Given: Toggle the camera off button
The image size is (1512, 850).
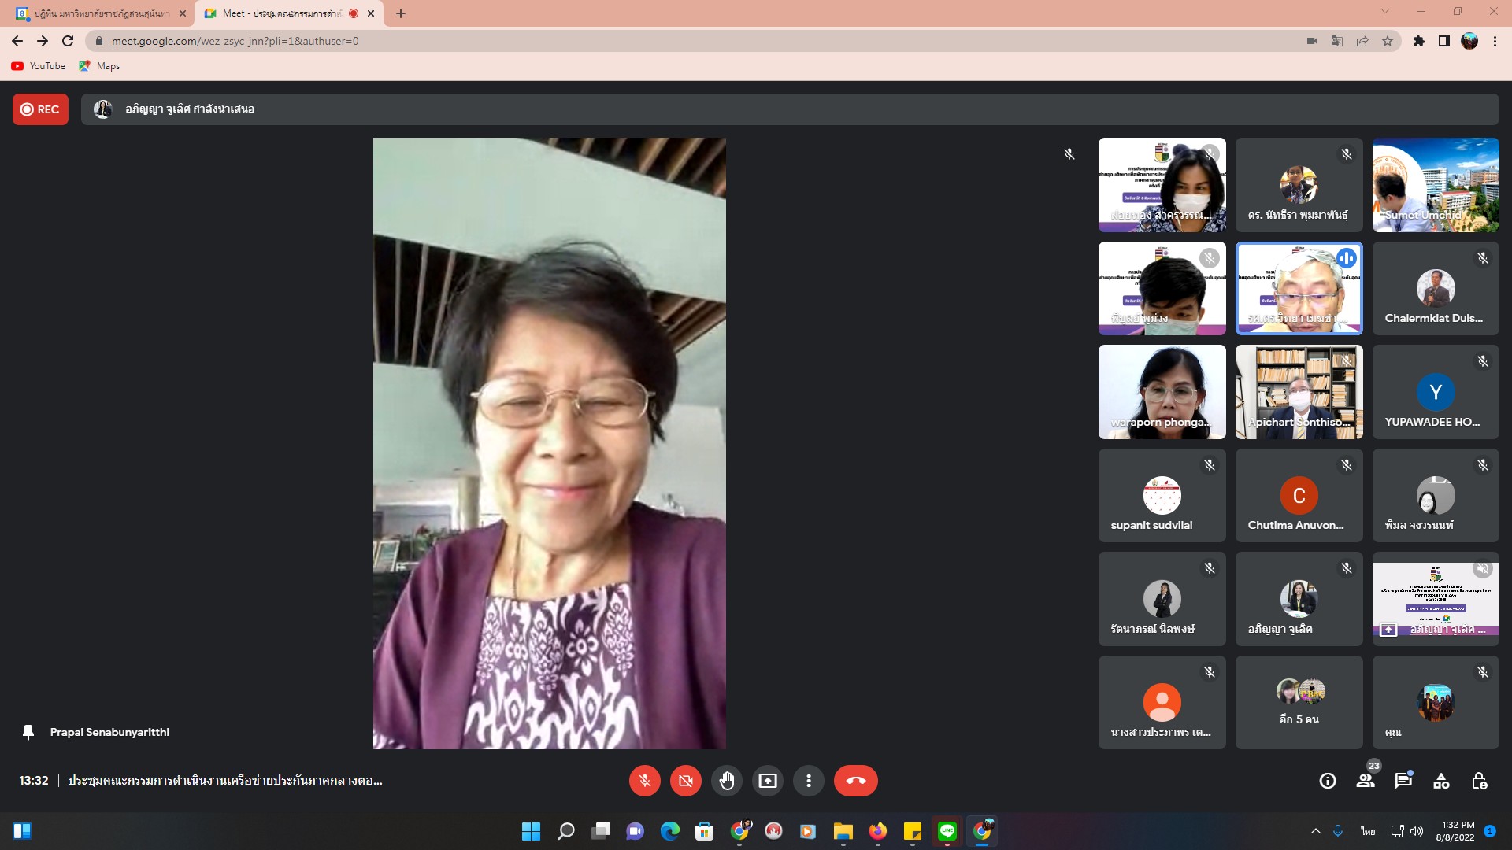Looking at the screenshot, I should 685,781.
